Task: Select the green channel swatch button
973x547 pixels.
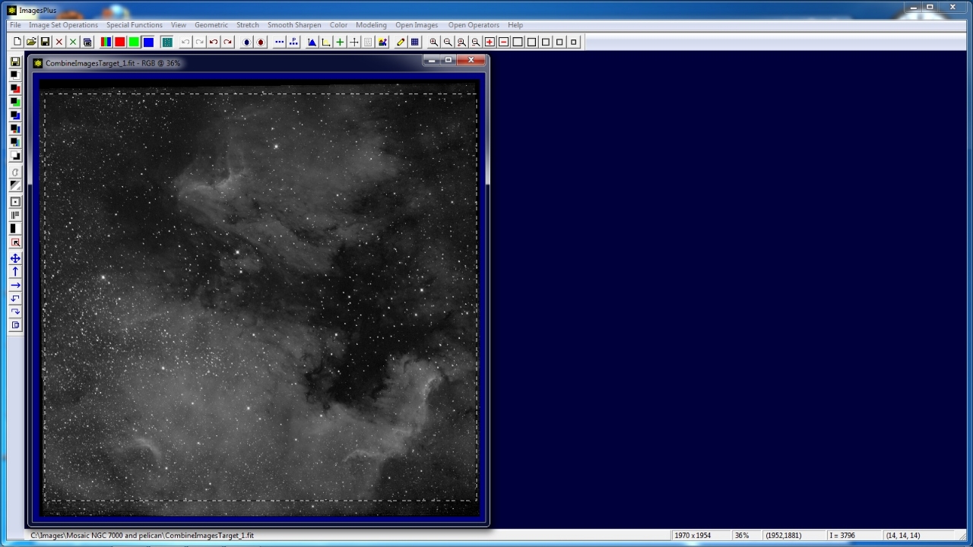Action: pos(134,42)
